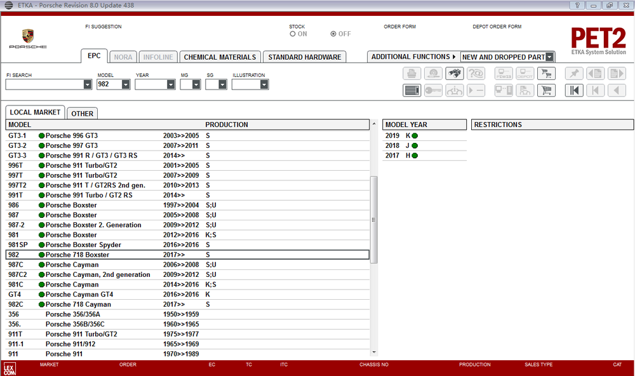
Task: Click into the FI SEARCH input field
Action: coord(44,84)
